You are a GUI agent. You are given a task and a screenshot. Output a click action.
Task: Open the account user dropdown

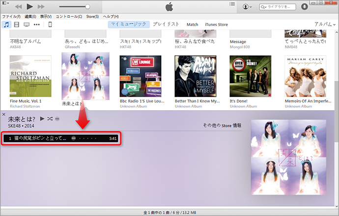pyautogui.click(x=247, y=7)
